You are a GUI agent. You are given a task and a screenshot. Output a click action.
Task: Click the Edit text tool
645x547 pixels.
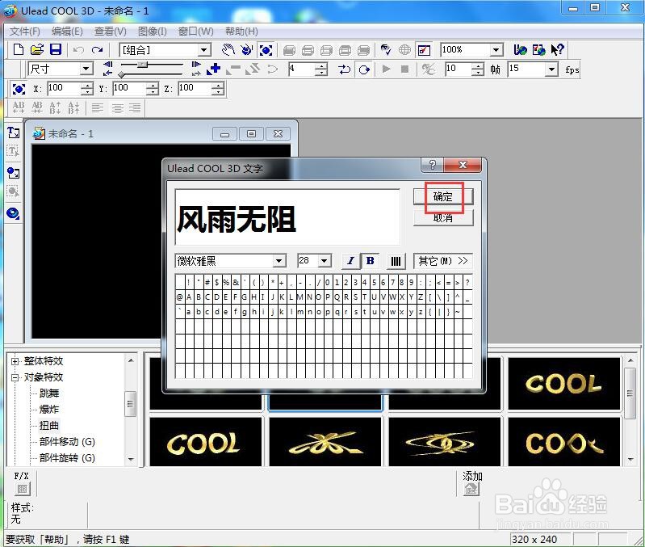[x=13, y=151]
